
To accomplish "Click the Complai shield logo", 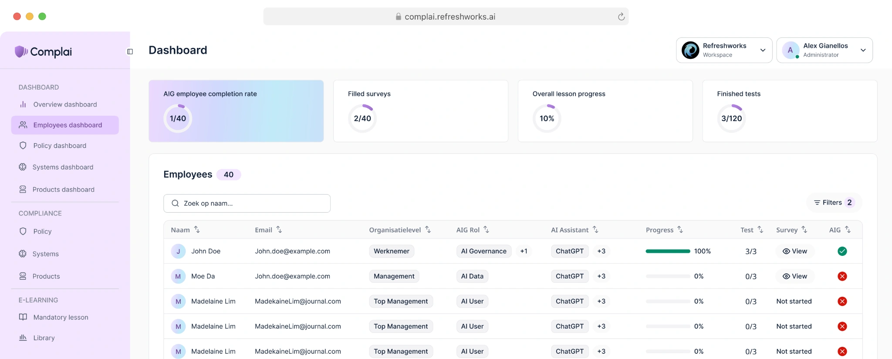I will (x=20, y=52).
